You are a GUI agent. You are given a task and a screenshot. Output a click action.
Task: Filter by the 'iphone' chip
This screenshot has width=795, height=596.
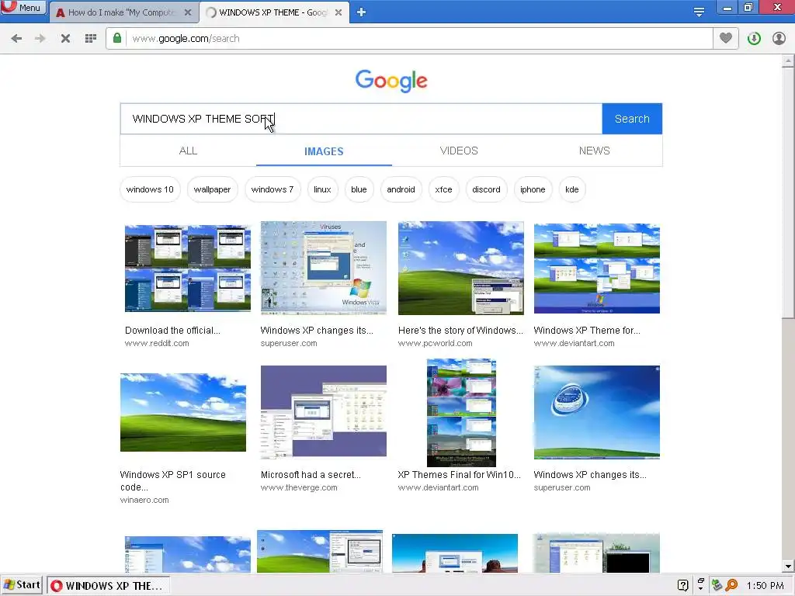533,189
